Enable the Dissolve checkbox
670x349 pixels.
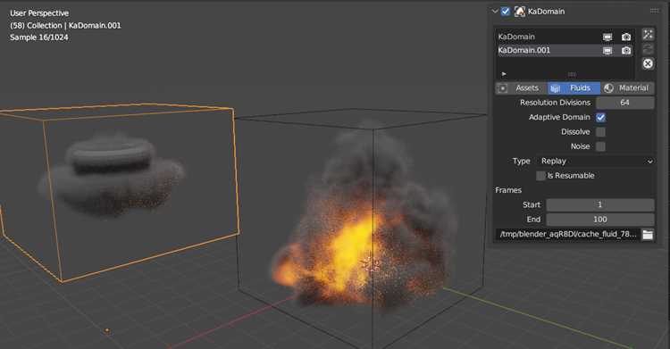tap(600, 131)
